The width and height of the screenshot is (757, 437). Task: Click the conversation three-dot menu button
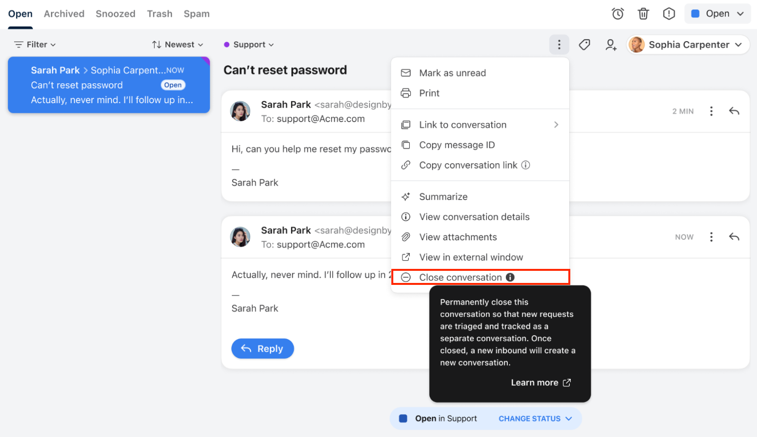coord(559,45)
